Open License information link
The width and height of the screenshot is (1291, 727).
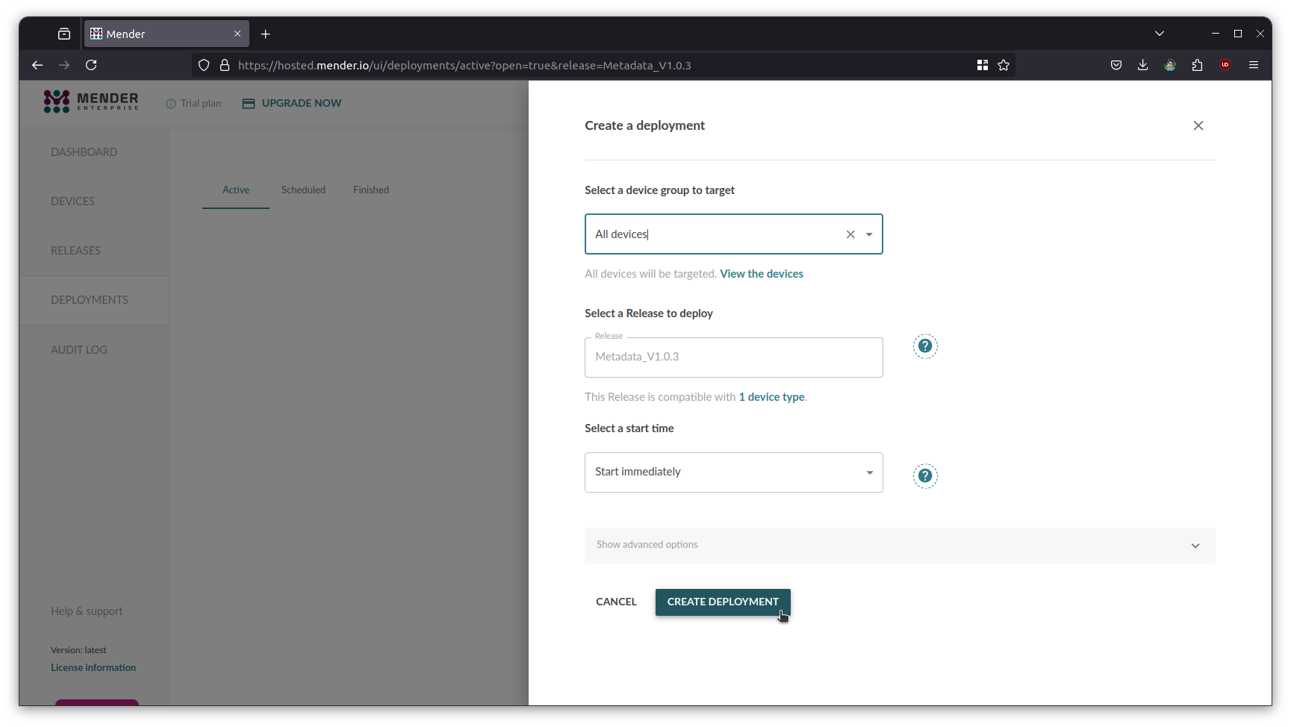pos(93,668)
